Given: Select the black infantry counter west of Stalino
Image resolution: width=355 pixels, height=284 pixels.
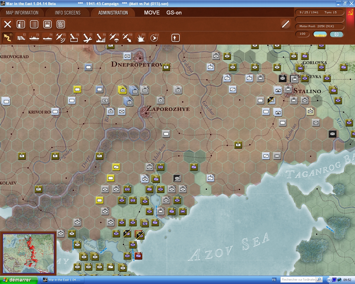Looking at the screenshot, I should pos(283,78).
